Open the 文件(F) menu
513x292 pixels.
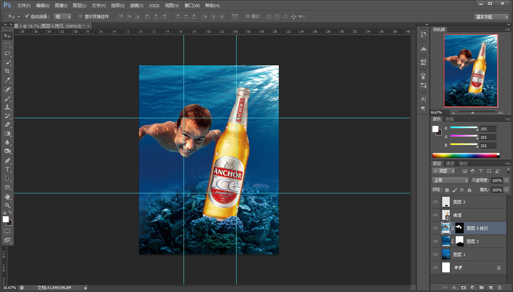click(x=24, y=6)
